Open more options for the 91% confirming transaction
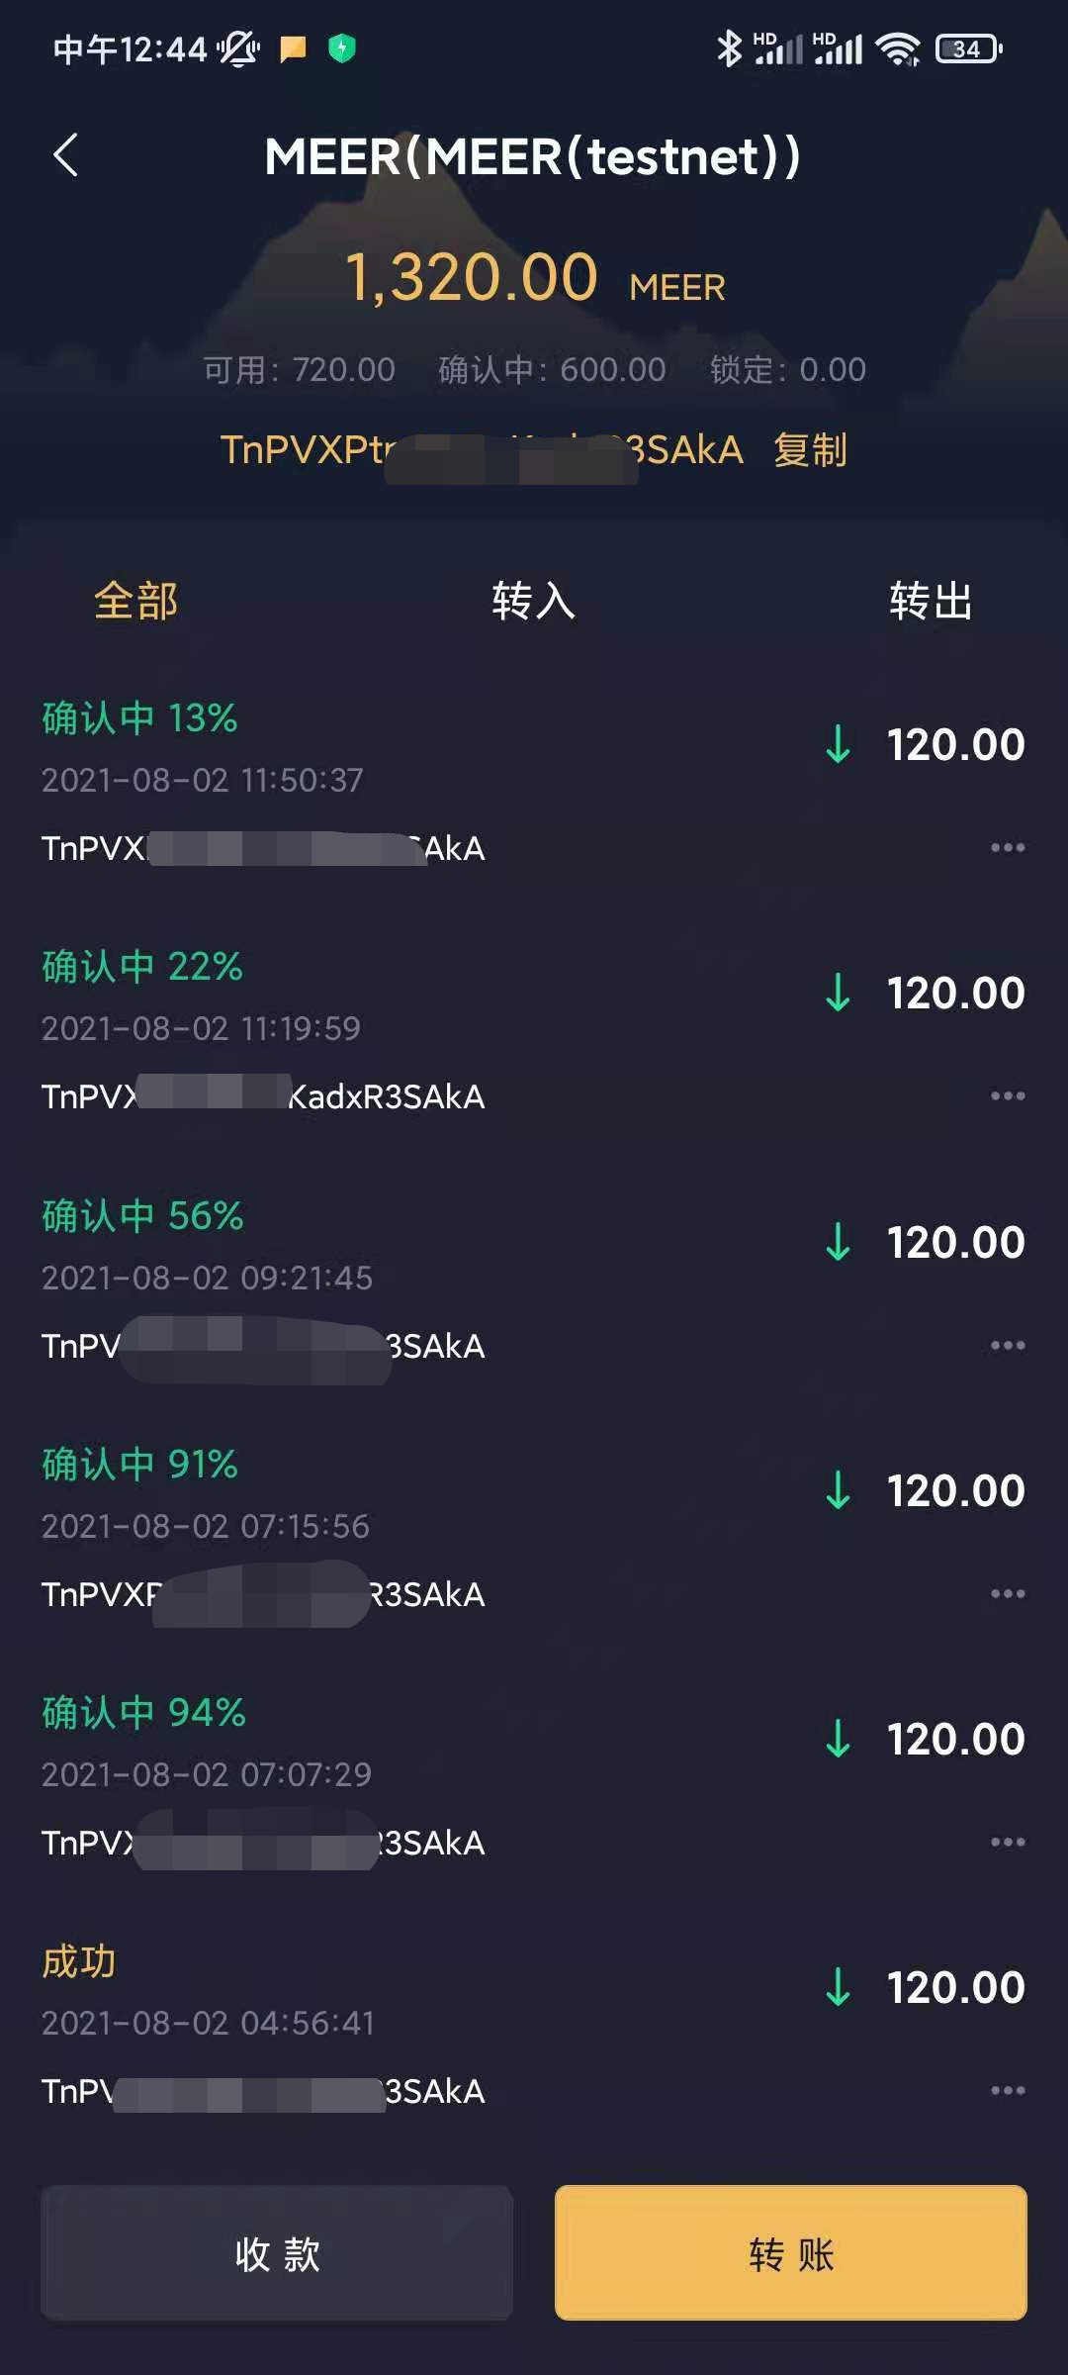1068x2375 pixels. pos(1008,1593)
